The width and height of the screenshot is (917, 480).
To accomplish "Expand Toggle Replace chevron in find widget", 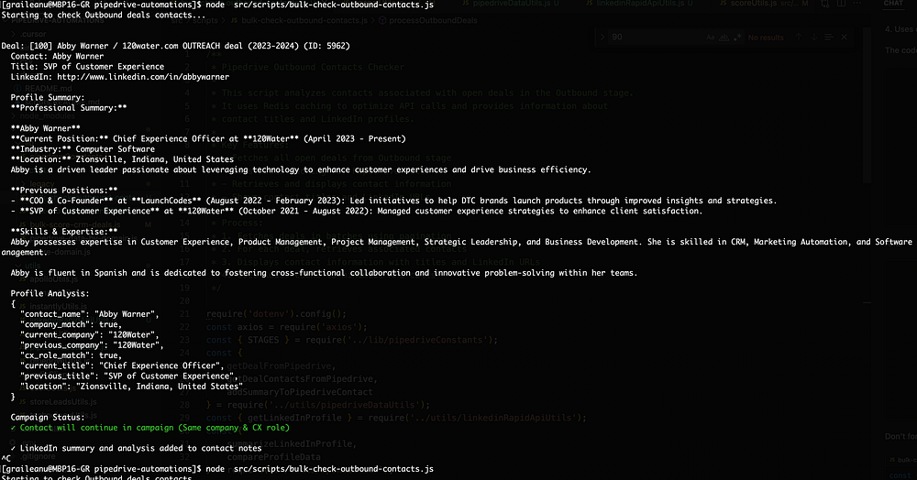I will pos(602,38).
